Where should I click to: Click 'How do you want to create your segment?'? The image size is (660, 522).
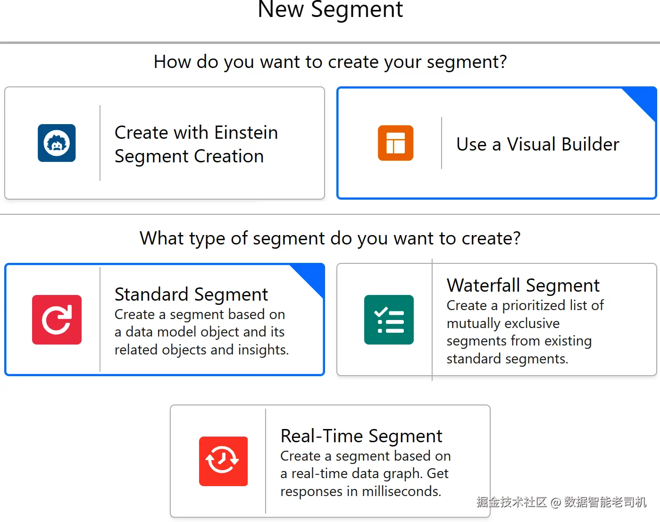330,62
